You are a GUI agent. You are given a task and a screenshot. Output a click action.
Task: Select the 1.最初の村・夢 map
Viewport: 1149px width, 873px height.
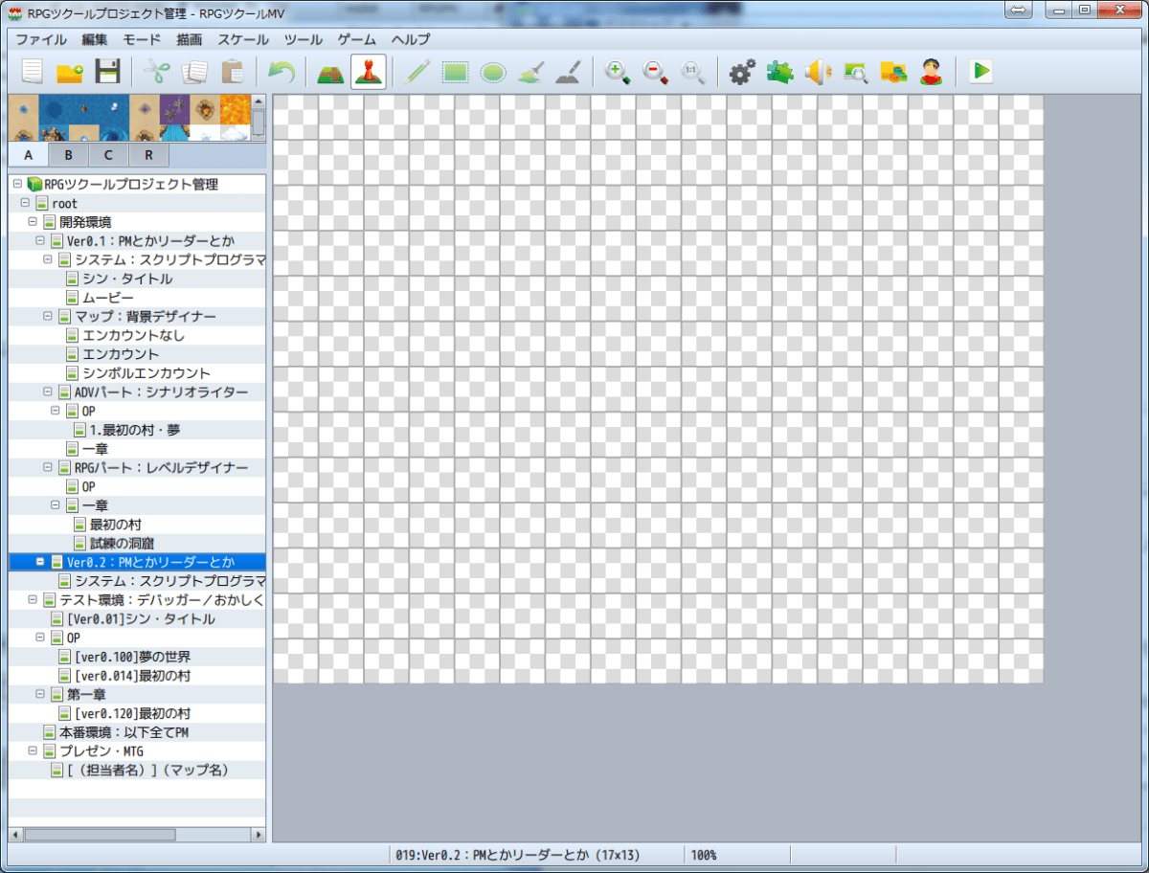(x=135, y=430)
